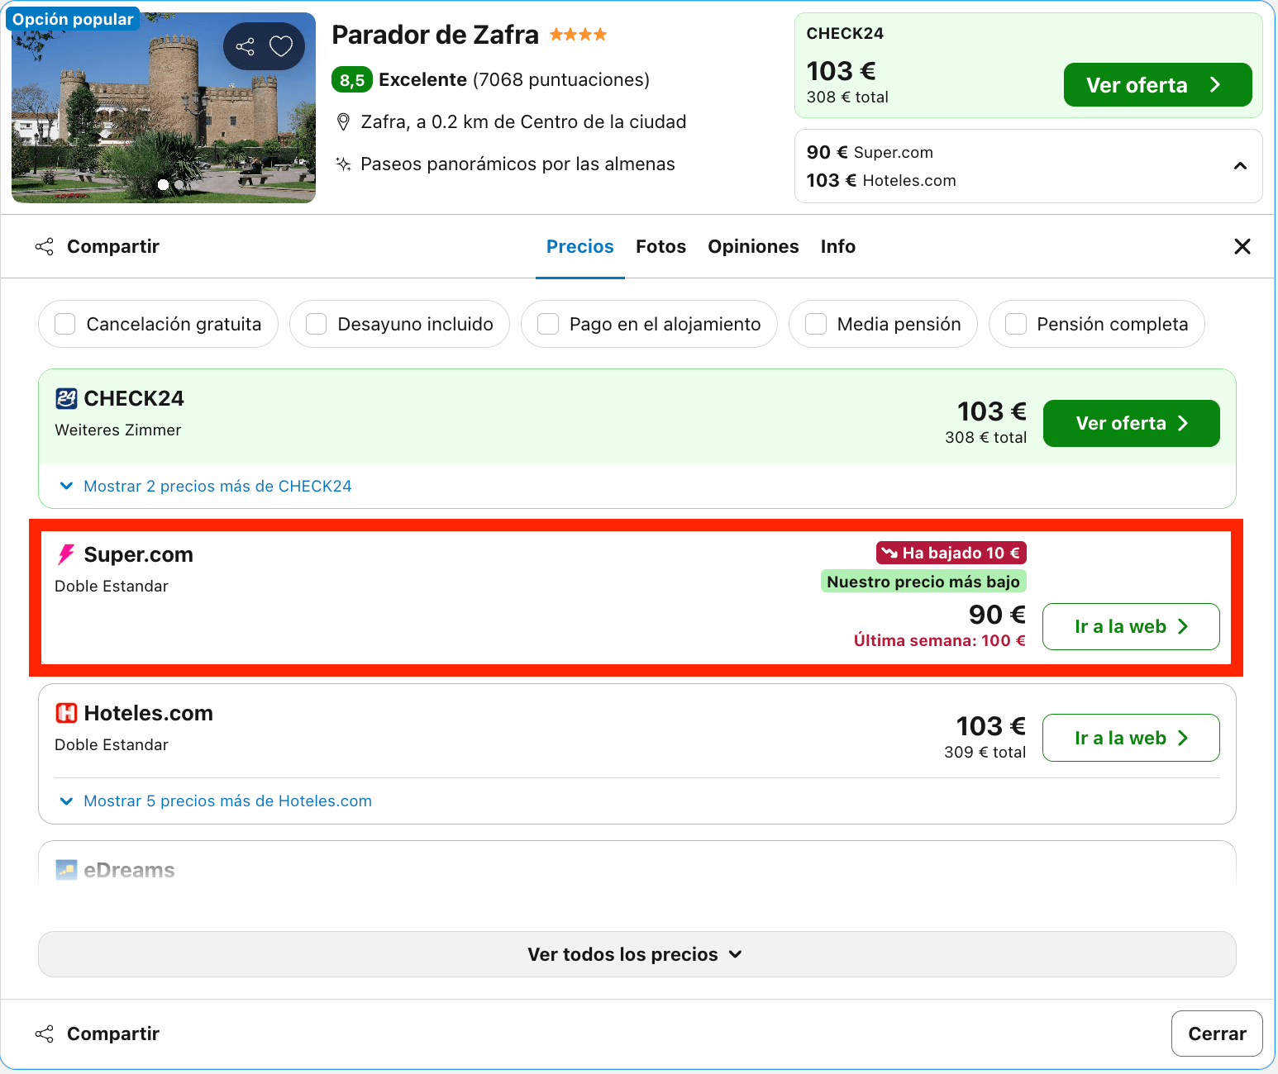The height and width of the screenshot is (1074, 1278).
Task: Click the top Compartir link
Action: click(113, 246)
